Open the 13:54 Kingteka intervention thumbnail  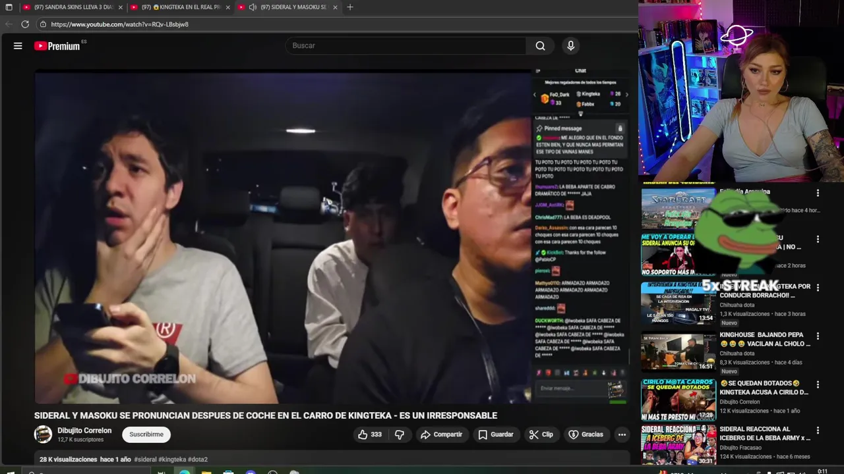(678, 303)
